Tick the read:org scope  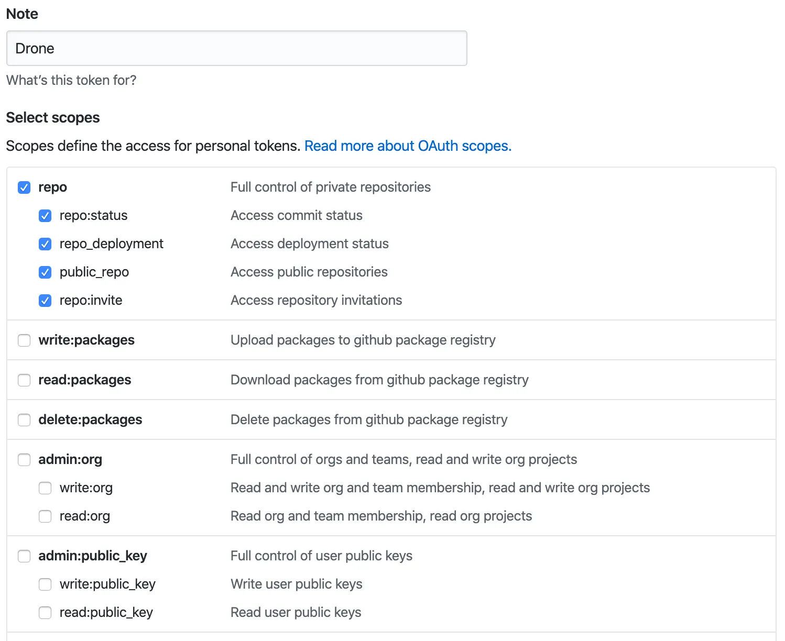click(x=45, y=516)
